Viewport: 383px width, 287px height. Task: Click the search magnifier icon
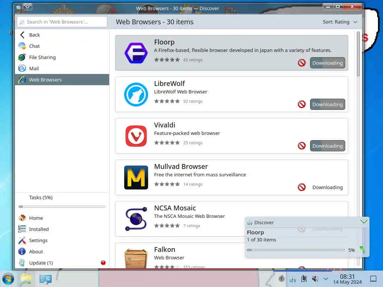[22, 22]
